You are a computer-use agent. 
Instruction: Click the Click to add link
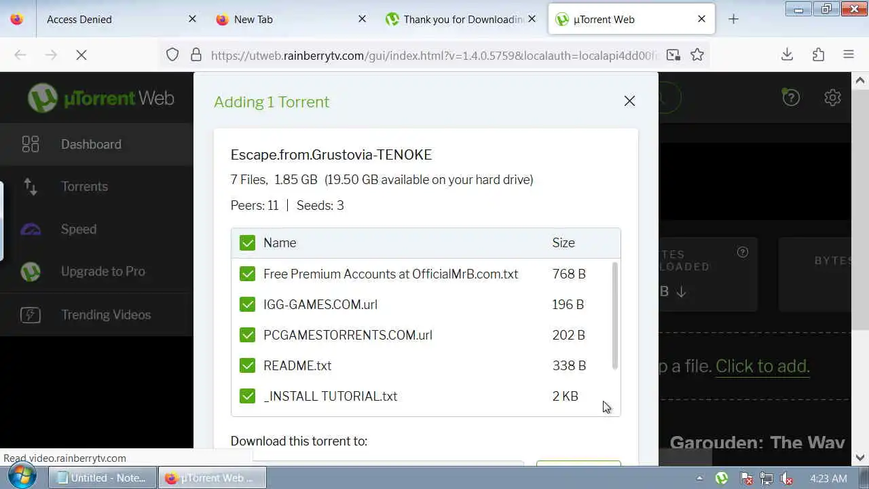click(x=762, y=366)
